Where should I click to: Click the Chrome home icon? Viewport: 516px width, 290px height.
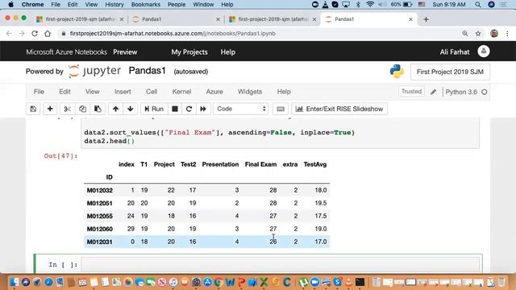point(48,34)
